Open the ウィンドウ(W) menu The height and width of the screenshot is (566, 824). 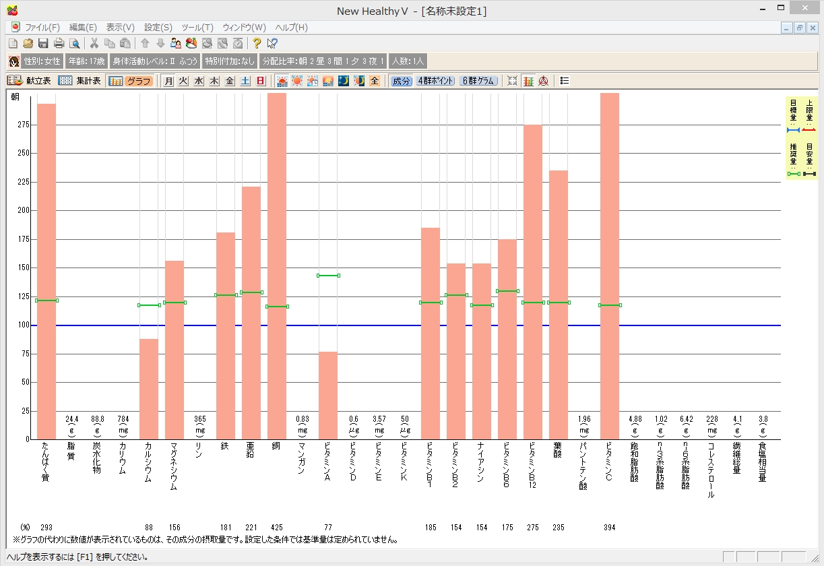coord(244,28)
